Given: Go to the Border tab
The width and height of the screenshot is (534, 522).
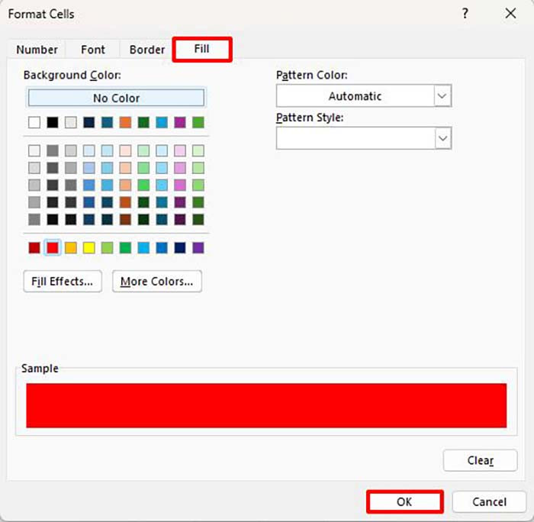Looking at the screenshot, I should pyautogui.click(x=146, y=50).
